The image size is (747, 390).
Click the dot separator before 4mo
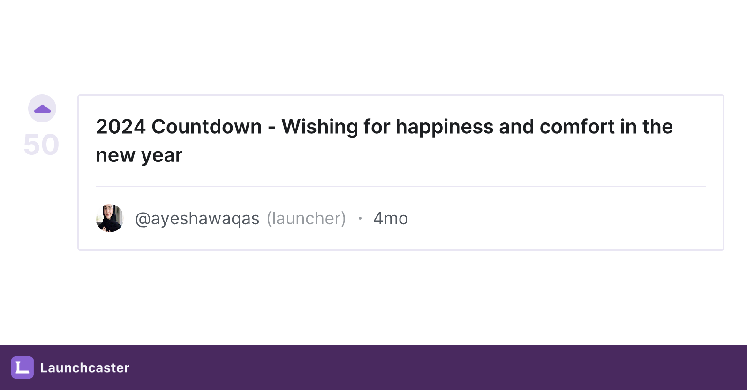click(x=360, y=218)
